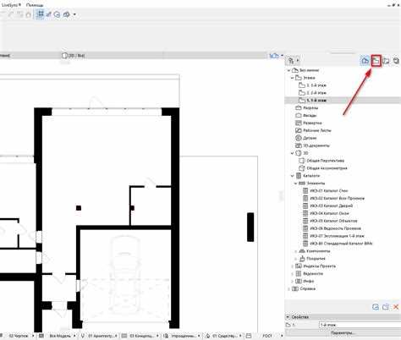The height and width of the screenshot is (340, 401).
Task: Collapse the Каталоги section in navigator
Action: (293, 176)
